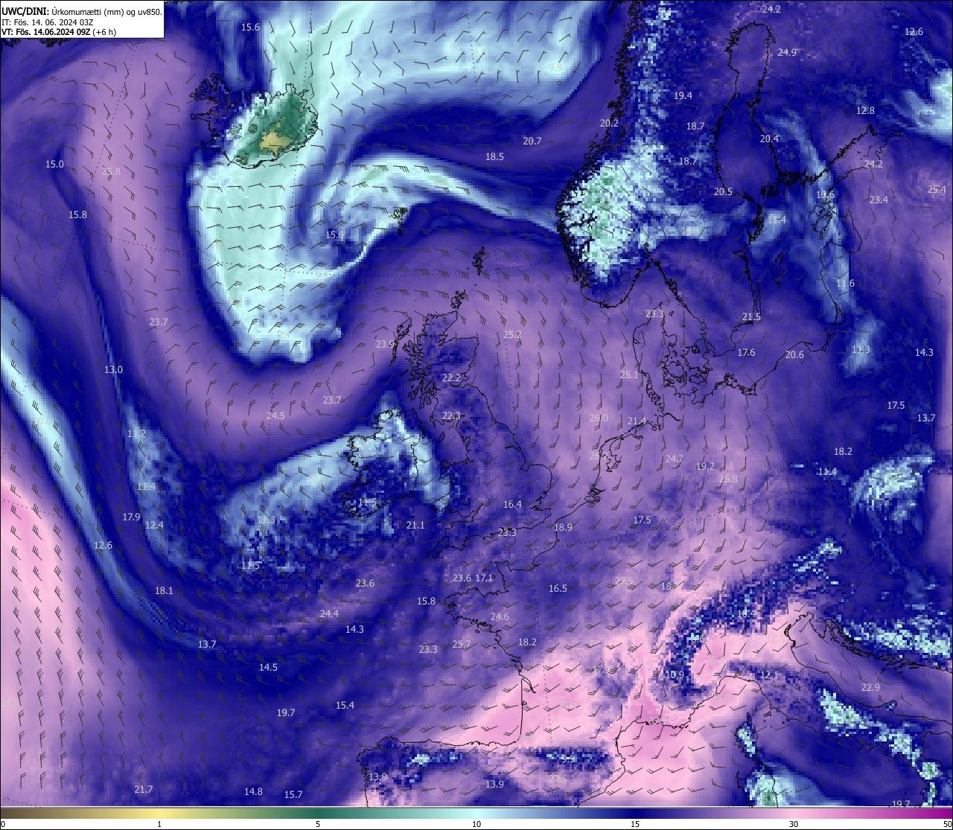Click the 'IT: Fös. 14. 06. 2024 03Z' line
This screenshot has width=953, height=830.
[48, 22]
